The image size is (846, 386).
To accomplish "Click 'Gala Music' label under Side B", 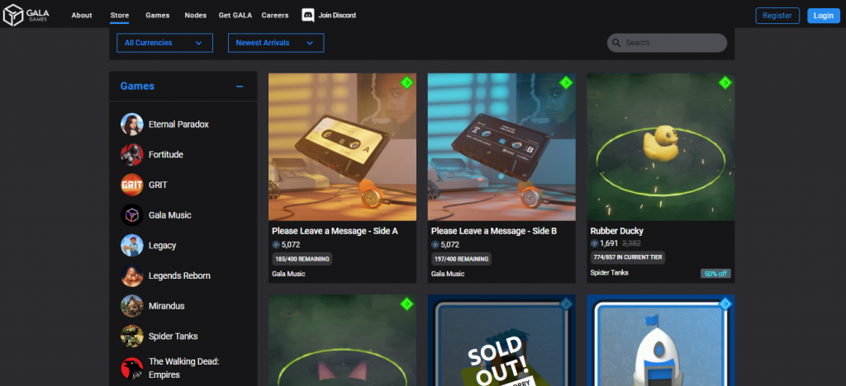I will pos(447,274).
